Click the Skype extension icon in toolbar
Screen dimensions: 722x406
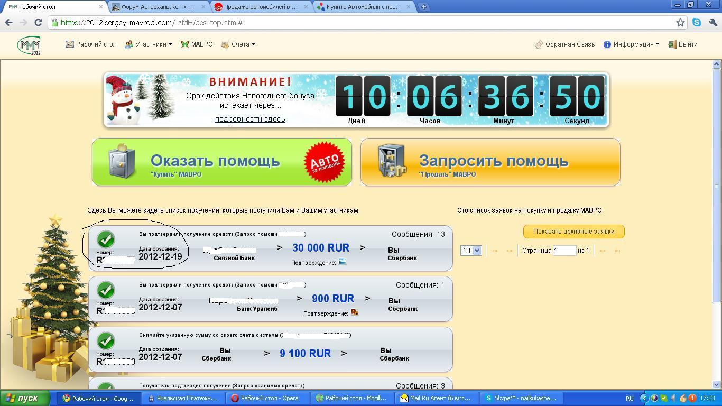coord(697,23)
